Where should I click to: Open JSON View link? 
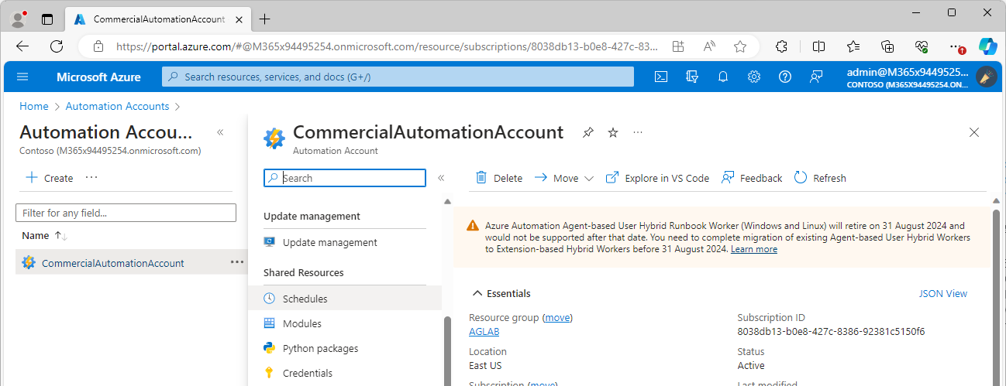(943, 293)
